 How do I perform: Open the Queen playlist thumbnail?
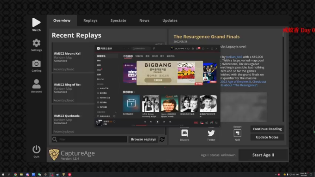[170, 103]
